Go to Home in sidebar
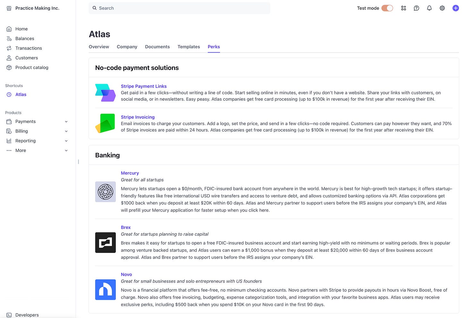This screenshot has height=318, width=467. click(x=21, y=29)
